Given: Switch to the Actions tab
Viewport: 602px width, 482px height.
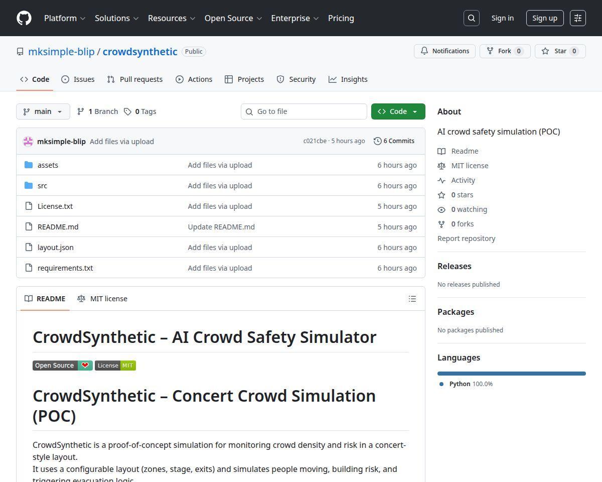Looking at the screenshot, I should click(194, 79).
